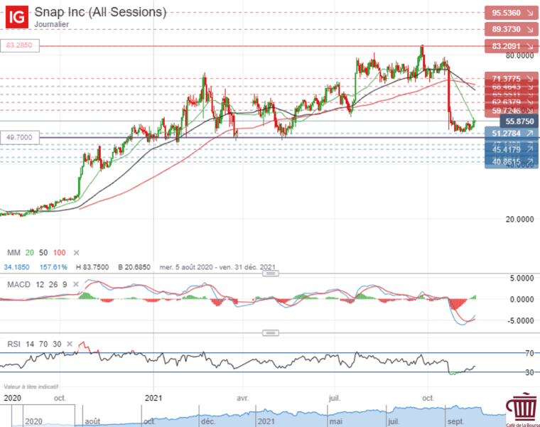The height and width of the screenshot is (427, 540).
Task: Click the H 83.7500 high value
Action: [92, 267]
